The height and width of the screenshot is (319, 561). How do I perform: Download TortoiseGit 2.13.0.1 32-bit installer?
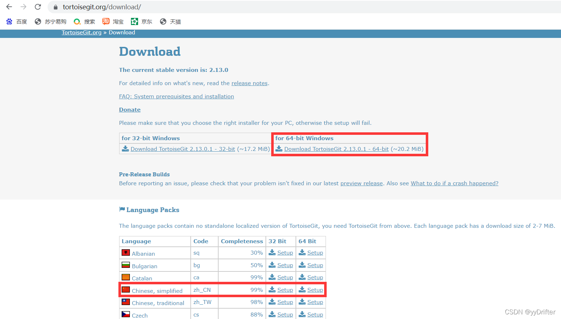pos(183,149)
